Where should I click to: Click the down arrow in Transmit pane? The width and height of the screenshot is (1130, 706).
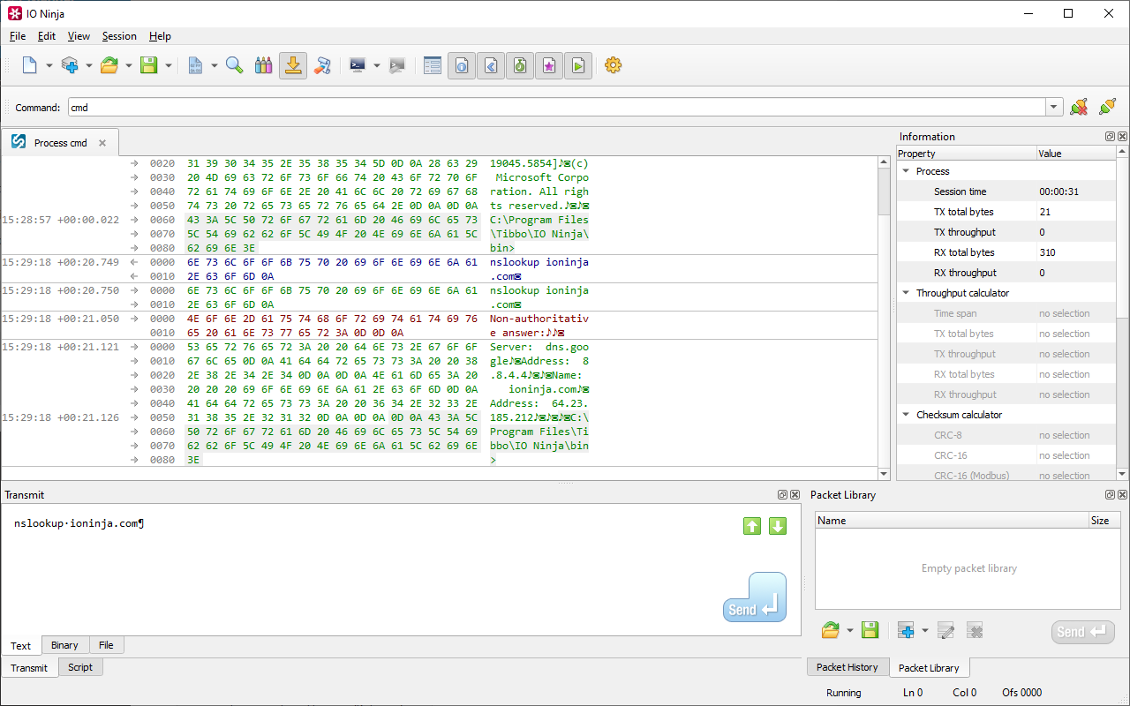pos(778,526)
